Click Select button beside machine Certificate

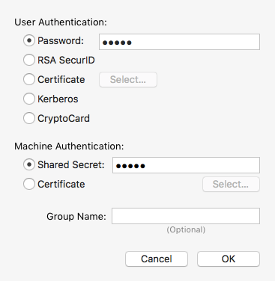[x=231, y=185]
